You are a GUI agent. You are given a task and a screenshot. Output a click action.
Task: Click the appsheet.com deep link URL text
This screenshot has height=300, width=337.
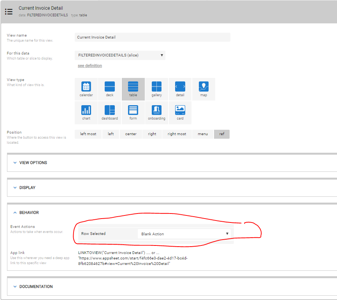point(133,261)
